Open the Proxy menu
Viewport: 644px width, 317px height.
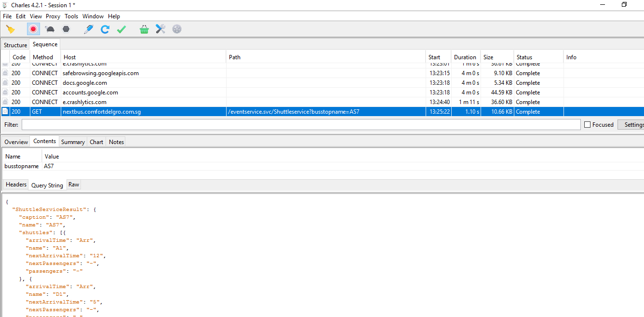[x=53, y=16]
